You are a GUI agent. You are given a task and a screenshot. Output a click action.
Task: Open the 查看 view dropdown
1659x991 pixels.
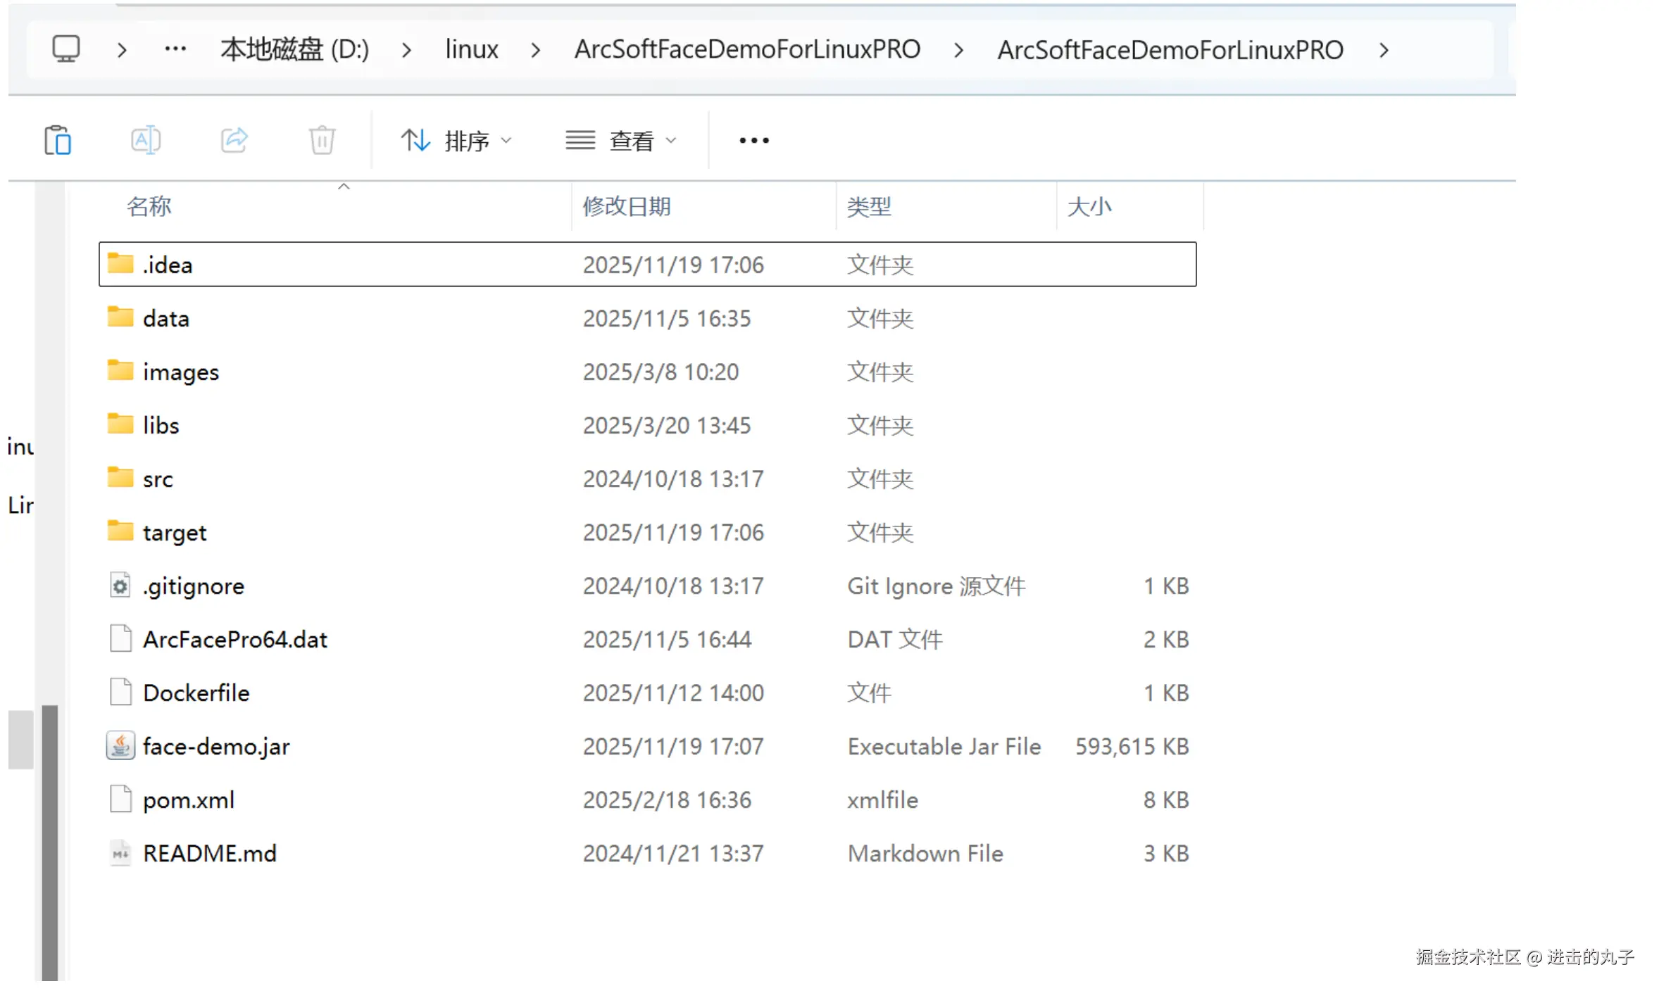(621, 141)
